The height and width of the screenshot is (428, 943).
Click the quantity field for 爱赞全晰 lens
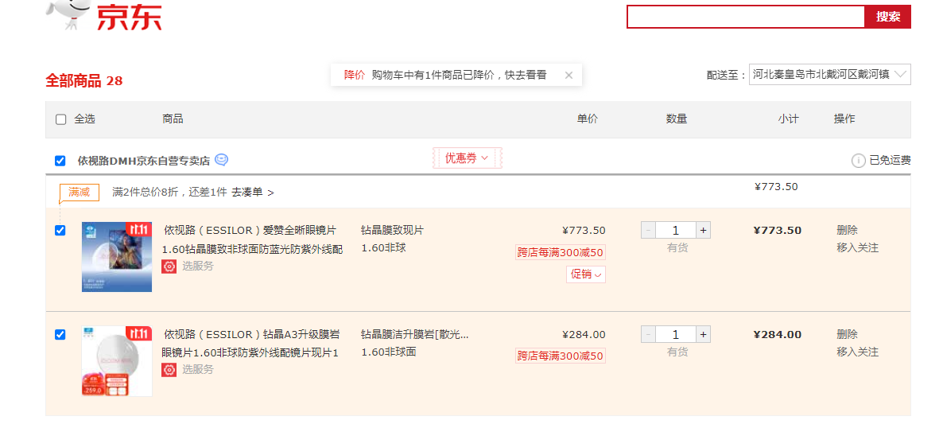coord(676,230)
